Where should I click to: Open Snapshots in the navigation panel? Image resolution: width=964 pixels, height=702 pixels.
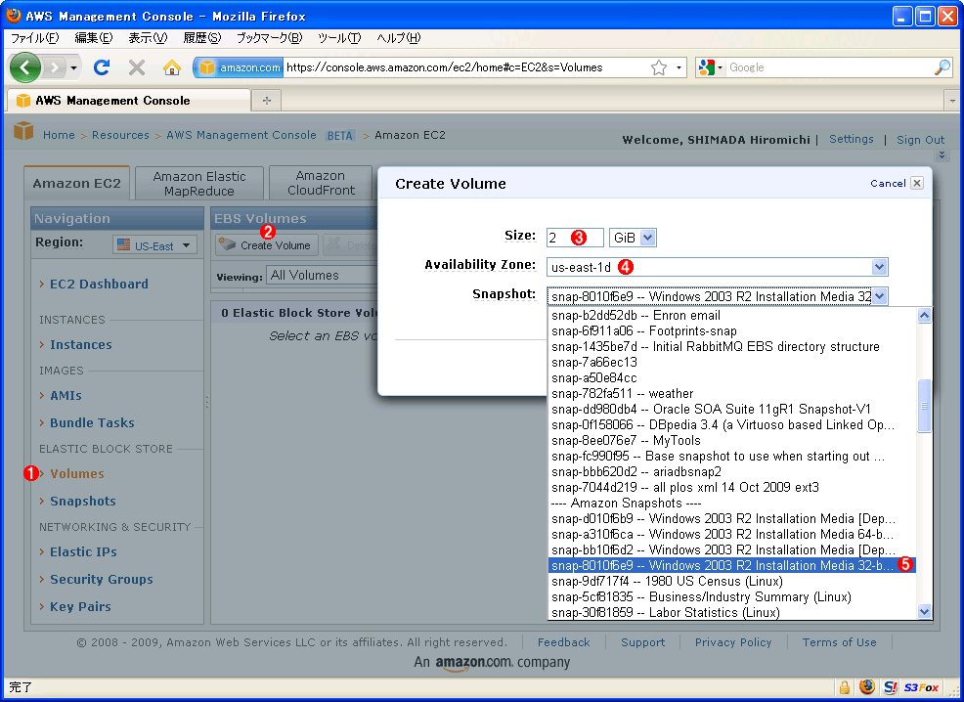click(x=83, y=501)
